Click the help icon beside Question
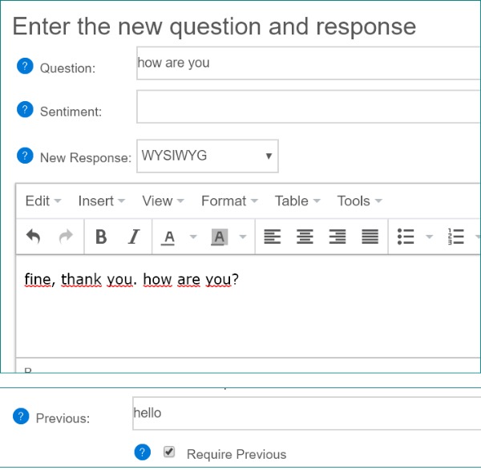The image size is (481, 470). [x=25, y=67]
